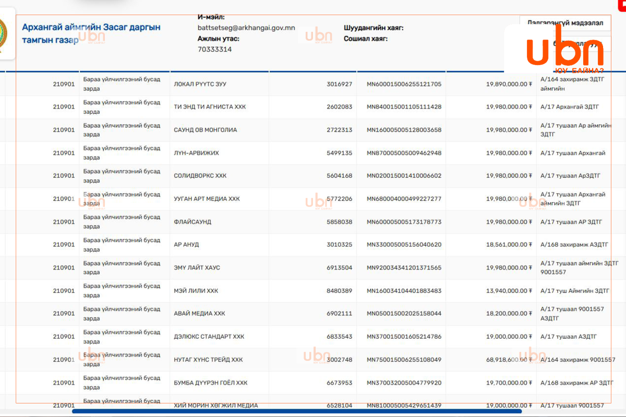Select the work phone number 70333314
Image resolution: width=626 pixels, height=417 pixels.
click(x=215, y=50)
